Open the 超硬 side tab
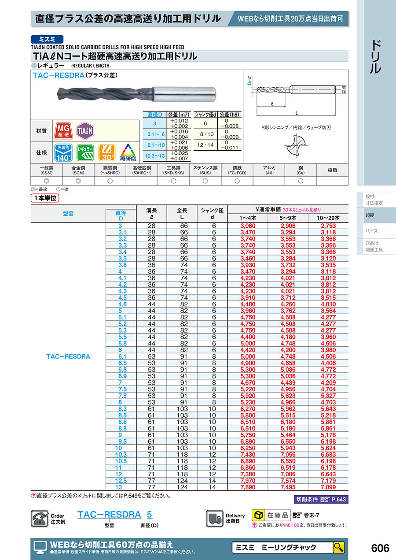396x560 pixels. coord(370,216)
